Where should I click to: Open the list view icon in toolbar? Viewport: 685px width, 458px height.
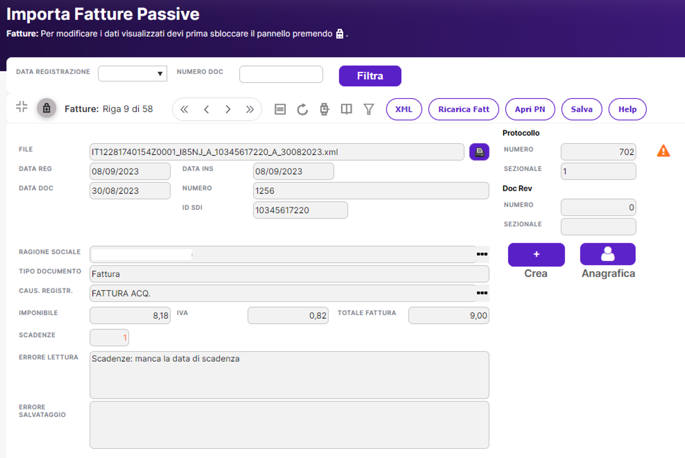280,109
